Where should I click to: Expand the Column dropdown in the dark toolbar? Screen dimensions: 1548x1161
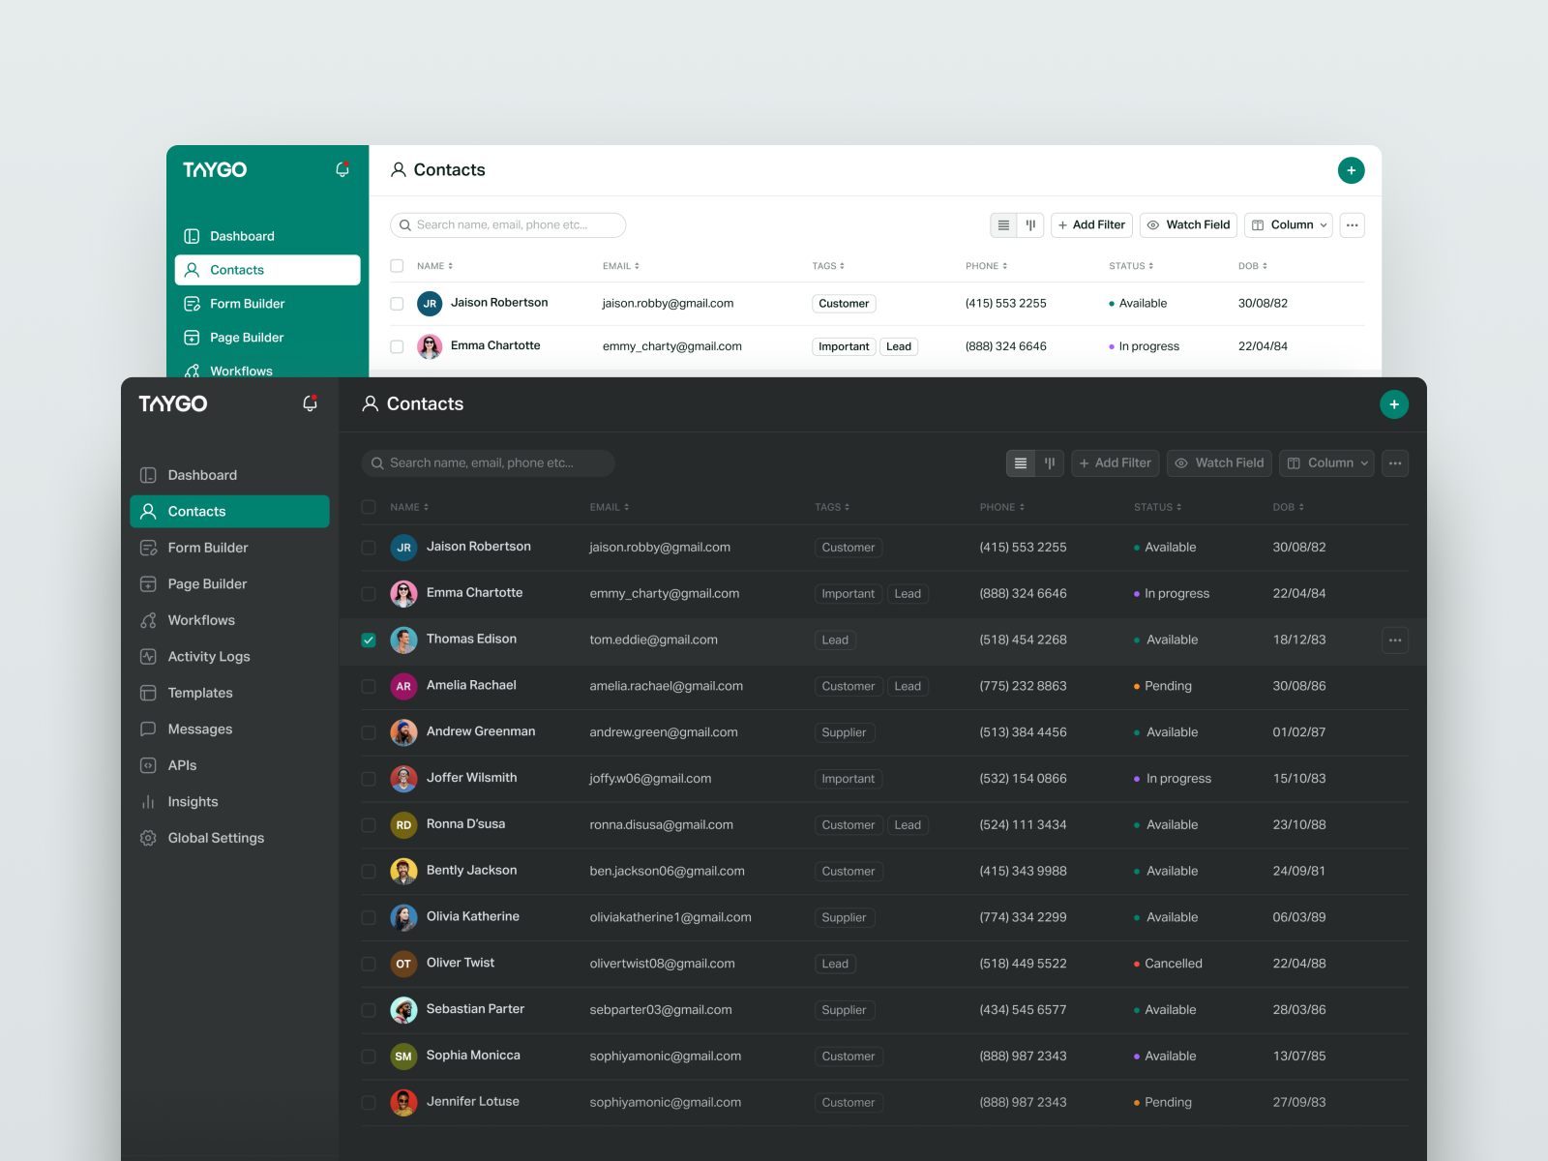pos(1326,463)
